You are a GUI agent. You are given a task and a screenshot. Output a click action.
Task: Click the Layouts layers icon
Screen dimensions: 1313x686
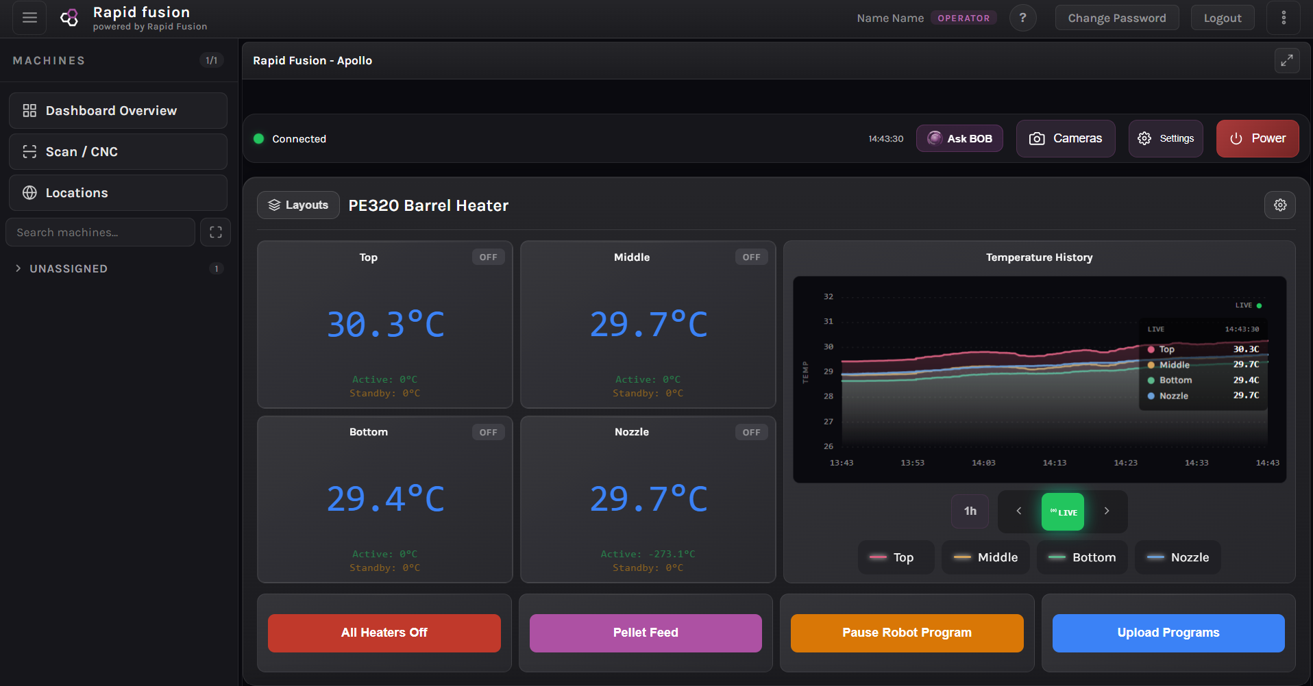274,205
